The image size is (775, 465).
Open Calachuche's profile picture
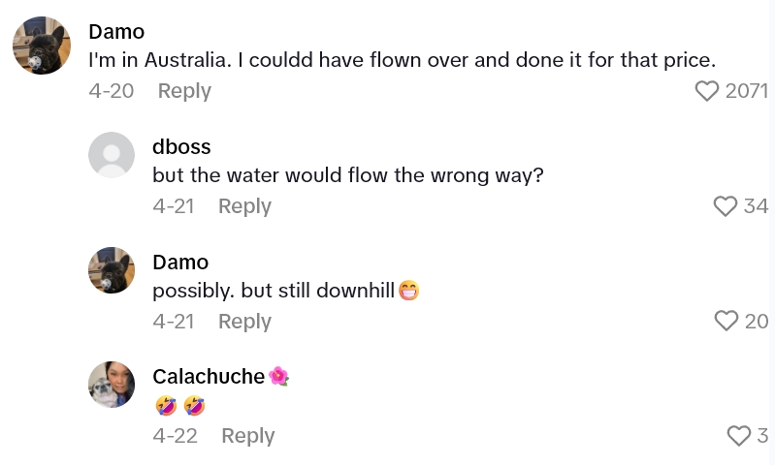[112, 385]
